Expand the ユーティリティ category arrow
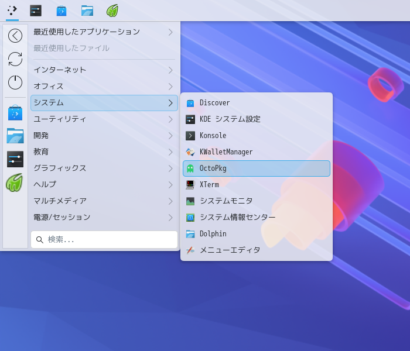The width and height of the screenshot is (410, 351). [x=170, y=119]
